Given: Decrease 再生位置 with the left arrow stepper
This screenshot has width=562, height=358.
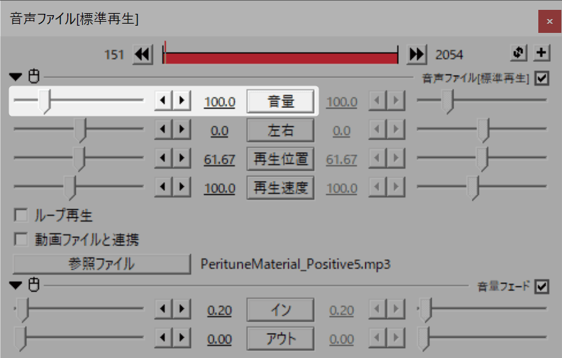Looking at the screenshot, I should (163, 158).
